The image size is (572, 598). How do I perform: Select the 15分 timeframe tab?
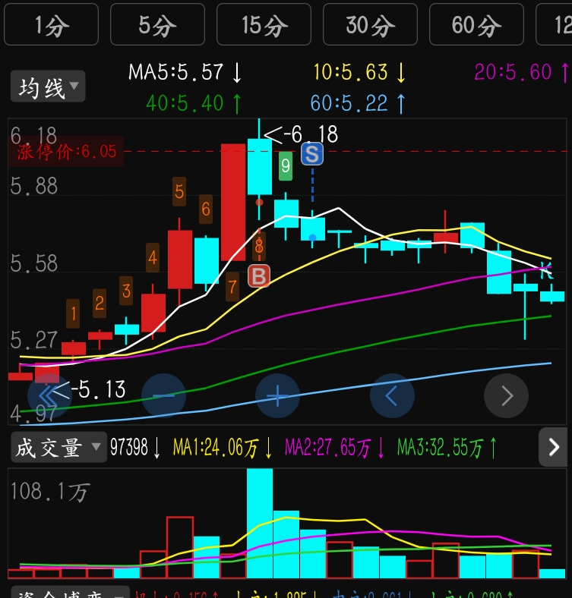(x=264, y=24)
